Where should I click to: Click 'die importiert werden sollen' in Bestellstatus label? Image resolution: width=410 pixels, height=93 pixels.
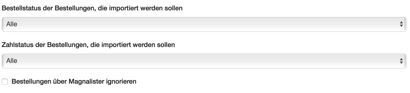[x=140, y=8]
